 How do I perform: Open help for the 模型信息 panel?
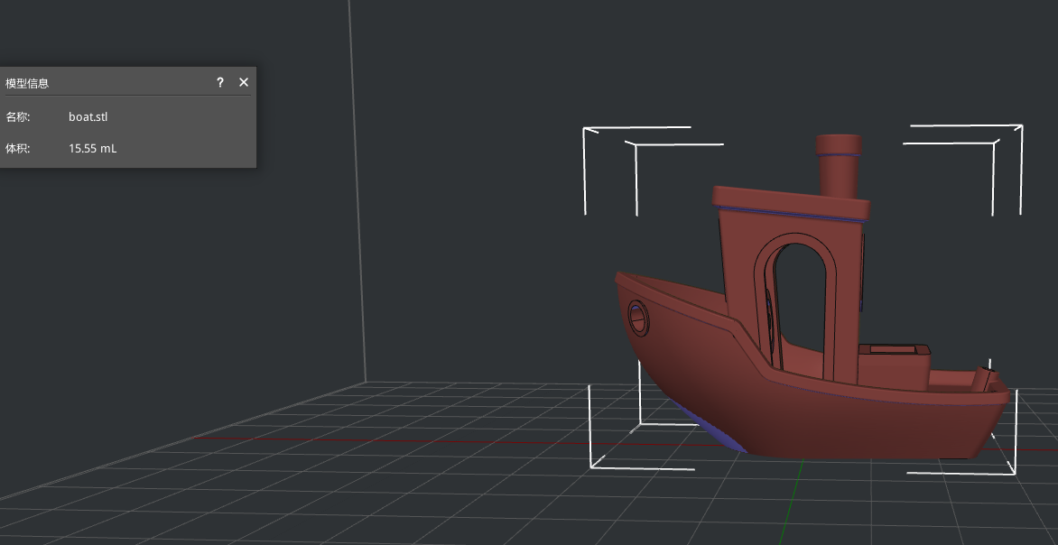219,82
